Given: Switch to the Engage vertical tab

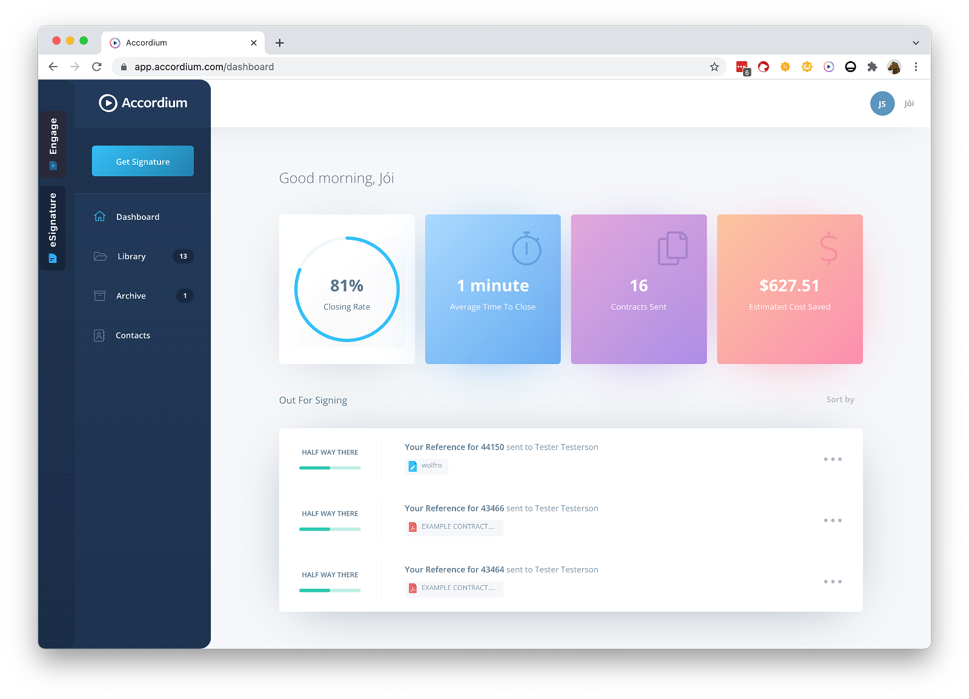Looking at the screenshot, I should coord(53,144).
